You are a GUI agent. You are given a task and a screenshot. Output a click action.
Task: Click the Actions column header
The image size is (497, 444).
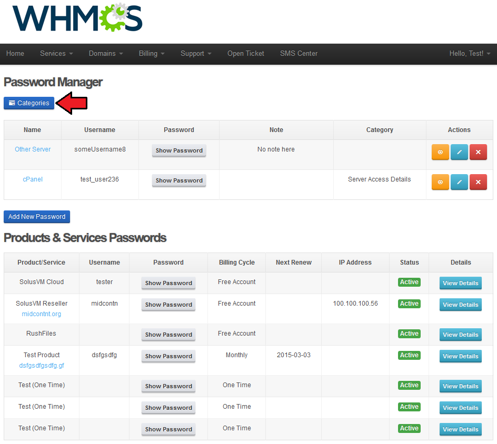click(459, 130)
